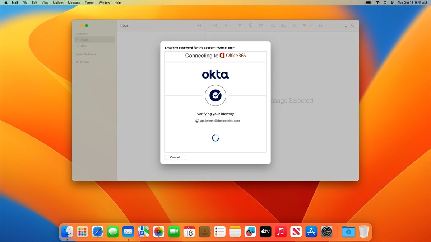Screen dimensions: 431x242
Task: Open App Store from the Dock
Action: pos(311,232)
